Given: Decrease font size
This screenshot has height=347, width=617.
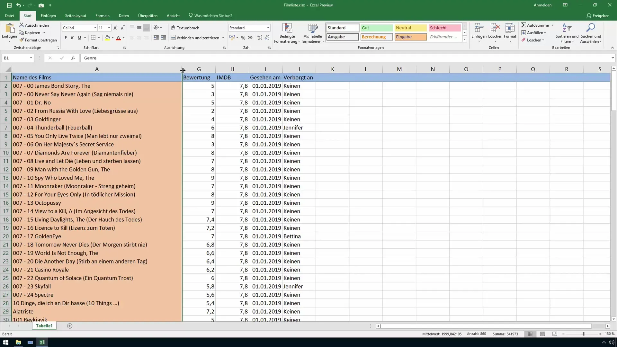Looking at the screenshot, I should coord(122,28).
